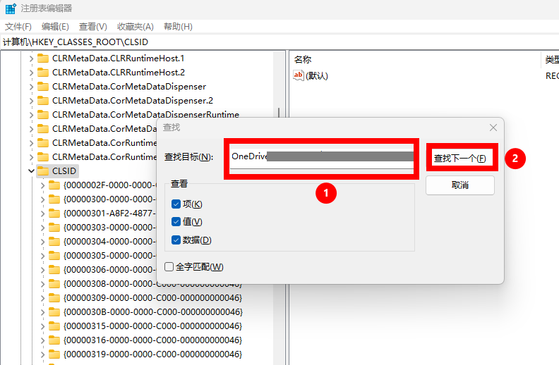Expand the {00000308-0000-0000-C000-000000000046} key
The height and width of the screenshot is (365, 559).
[x=42, y=284]
